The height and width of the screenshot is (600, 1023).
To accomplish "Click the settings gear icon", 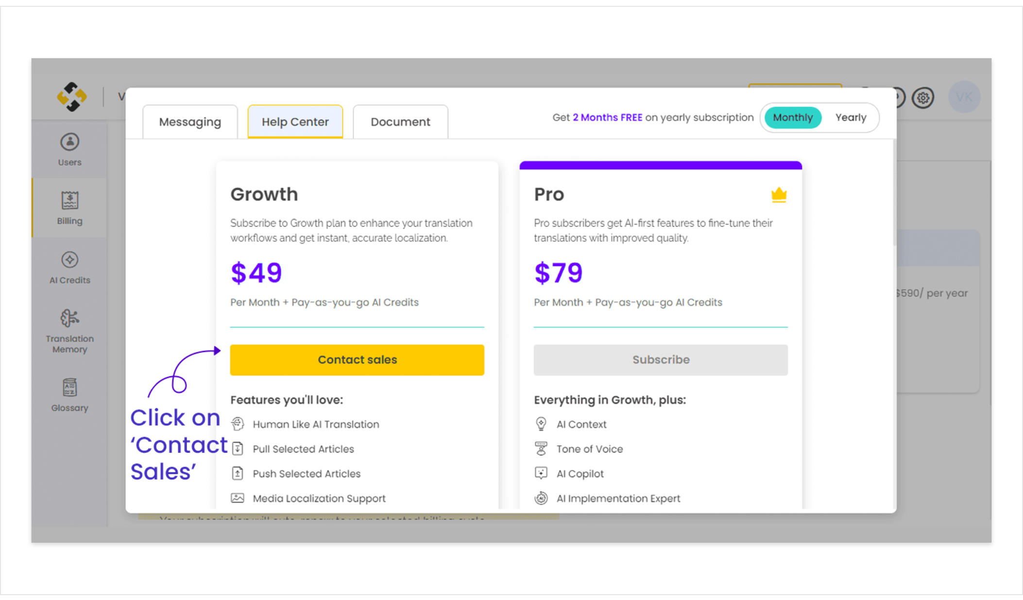I will tap(923, 98).
